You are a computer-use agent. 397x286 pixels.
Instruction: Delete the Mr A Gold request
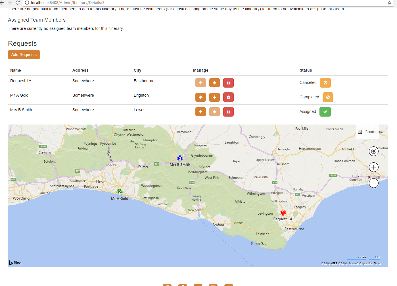point(228,97)
